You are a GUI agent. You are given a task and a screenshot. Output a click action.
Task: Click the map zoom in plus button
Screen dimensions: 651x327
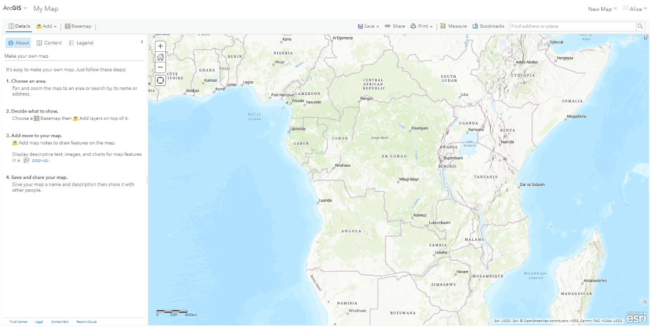tap(160, 46)
